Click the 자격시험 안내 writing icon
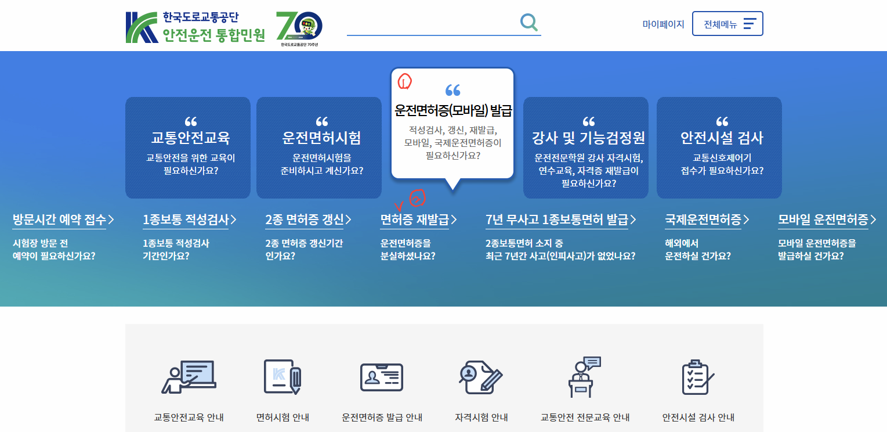887x432 pixels. point(480,377)
